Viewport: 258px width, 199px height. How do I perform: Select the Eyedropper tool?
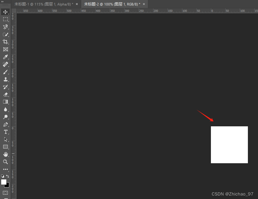point(5,57)
